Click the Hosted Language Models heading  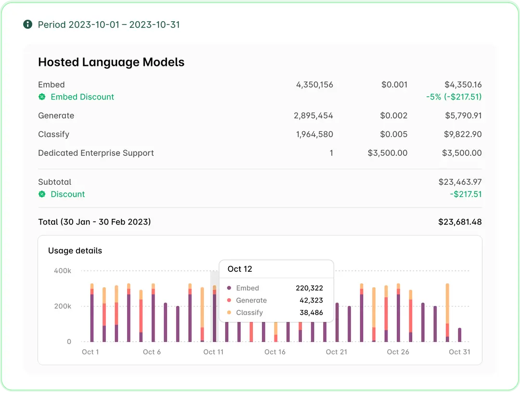click(111, 62)
